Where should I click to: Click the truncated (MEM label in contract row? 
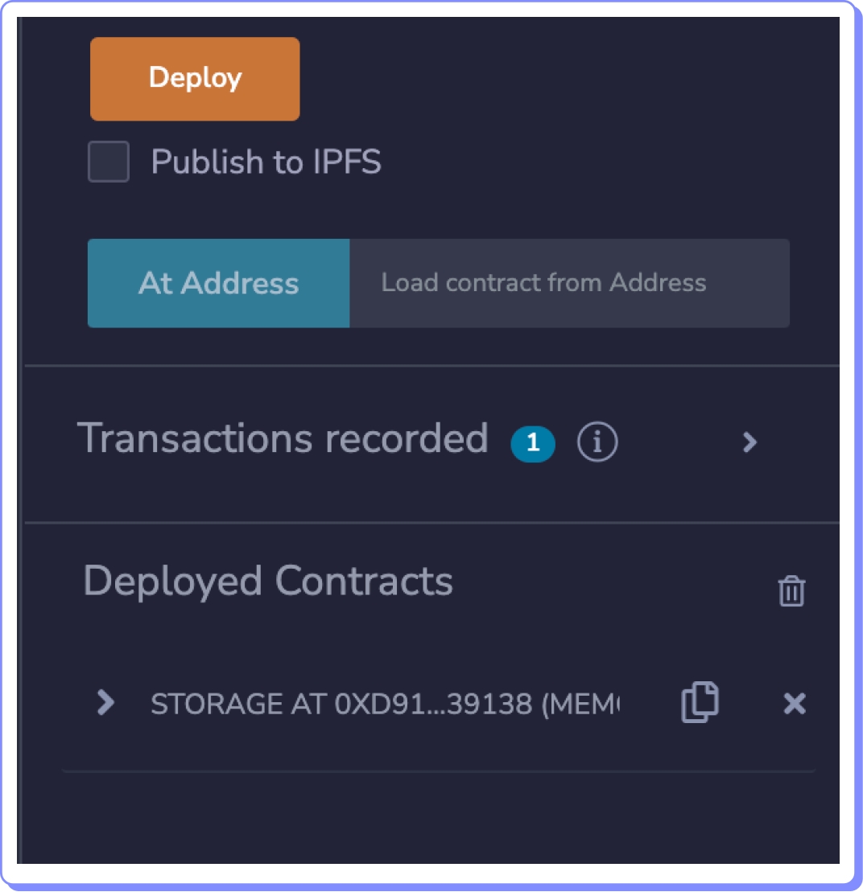point(580,705)
